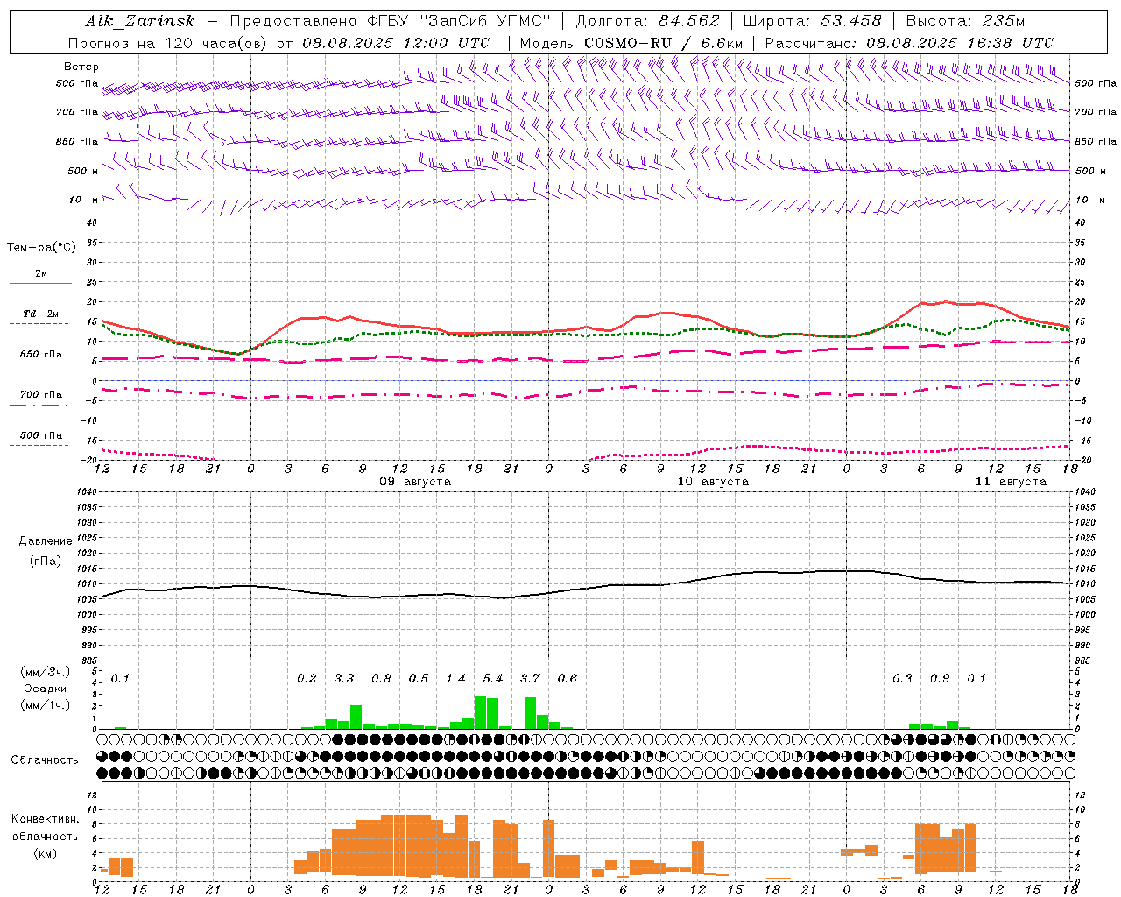Click the Рассчитано: 08.08.2025 16:38 UTC timestamp

coord(909,43)
